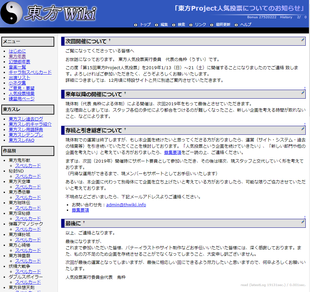
Task: Click pencil edit icon for 最後に section
Action: point(303,222)
